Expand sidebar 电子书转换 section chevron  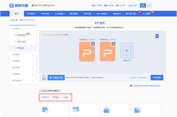33,81
